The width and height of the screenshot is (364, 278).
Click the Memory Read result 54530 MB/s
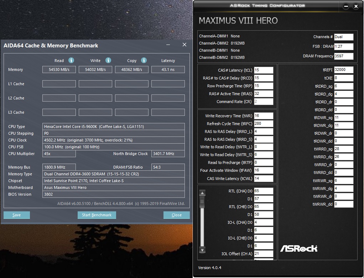pos(59,69)
